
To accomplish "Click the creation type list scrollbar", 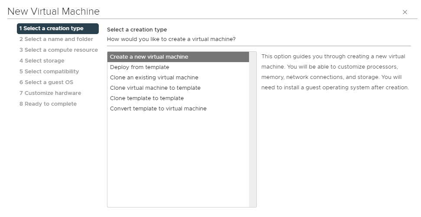I will tap(253, 129).
